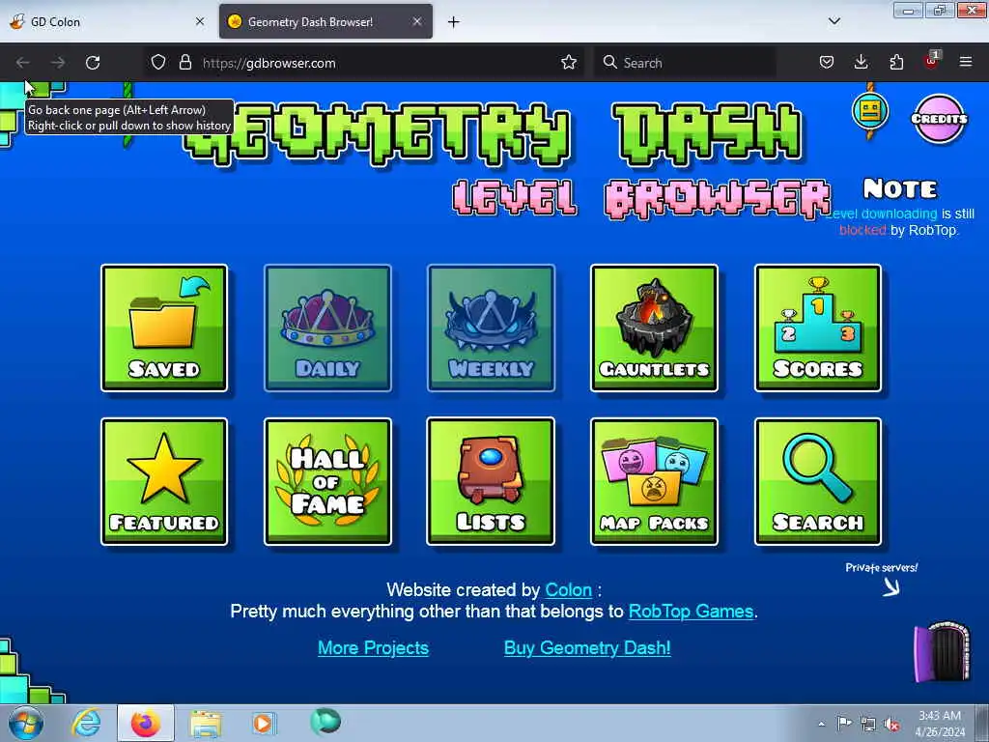Open the Saved levels folder tile
The width and height of the screenshot is (989, 742).
click(164, 328)
